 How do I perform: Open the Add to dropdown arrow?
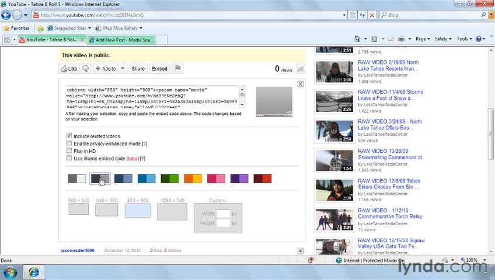pos(123,68)
